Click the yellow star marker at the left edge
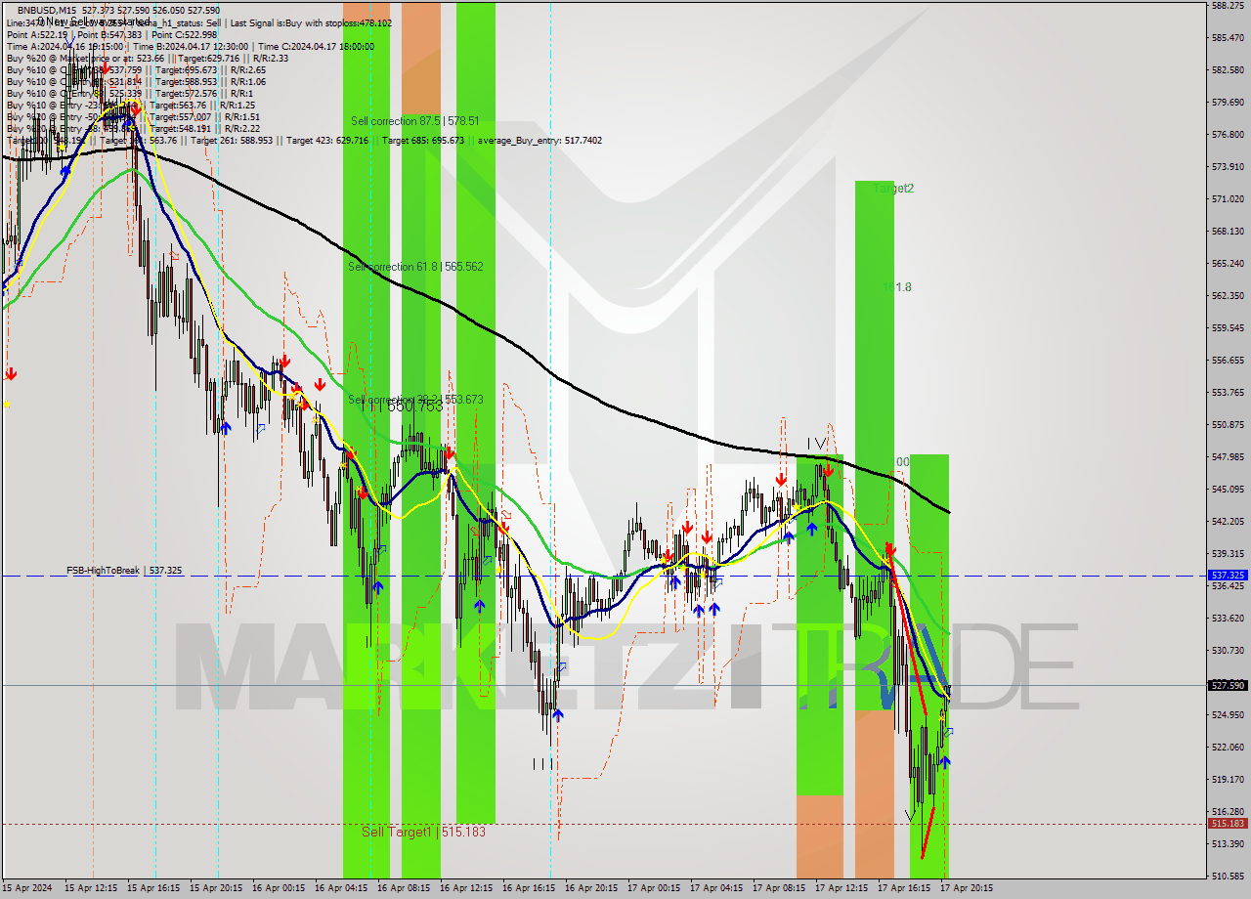 8,404
